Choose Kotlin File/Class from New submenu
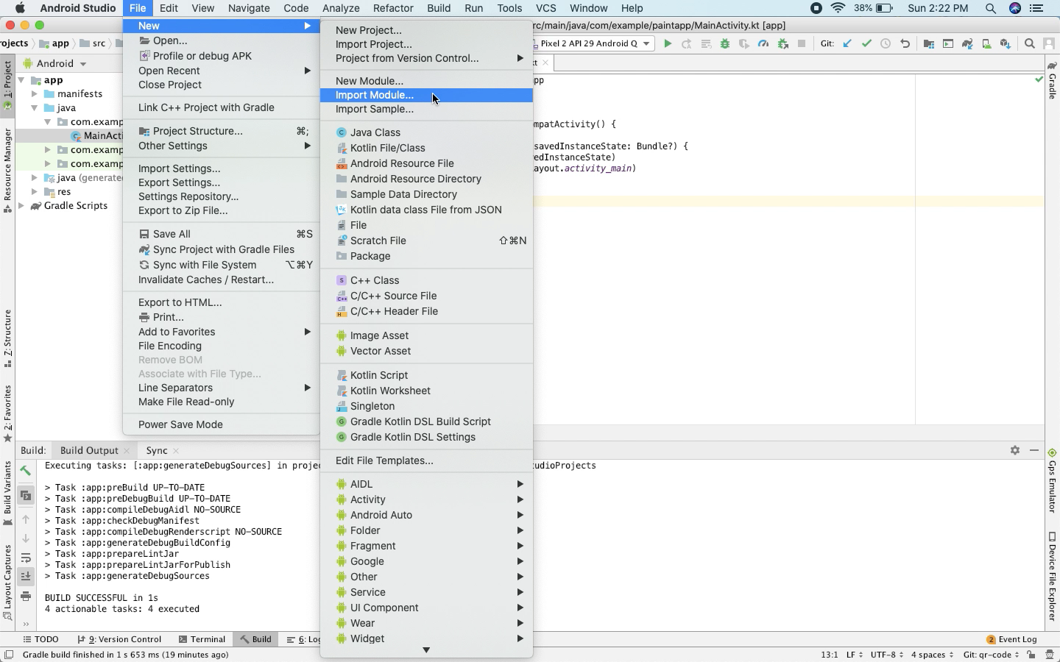Viewport: 1060px width, 662px height. pyautogui.click(x=427, y=148)
